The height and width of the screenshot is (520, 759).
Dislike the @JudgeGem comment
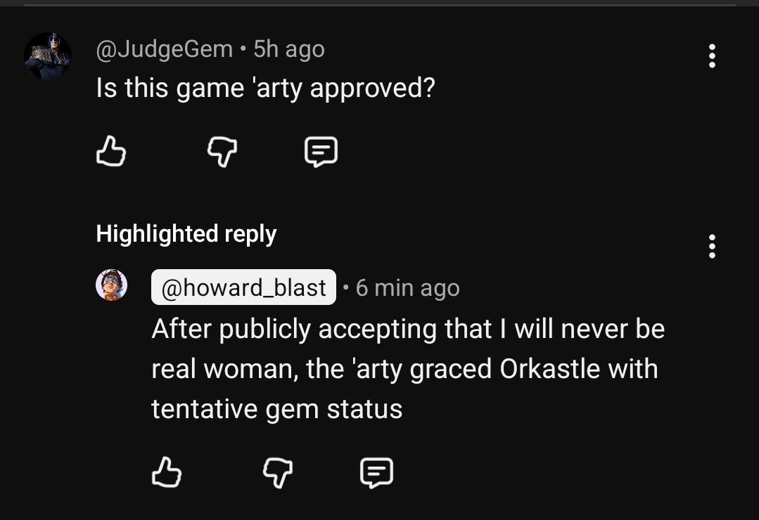pos(222,151)
